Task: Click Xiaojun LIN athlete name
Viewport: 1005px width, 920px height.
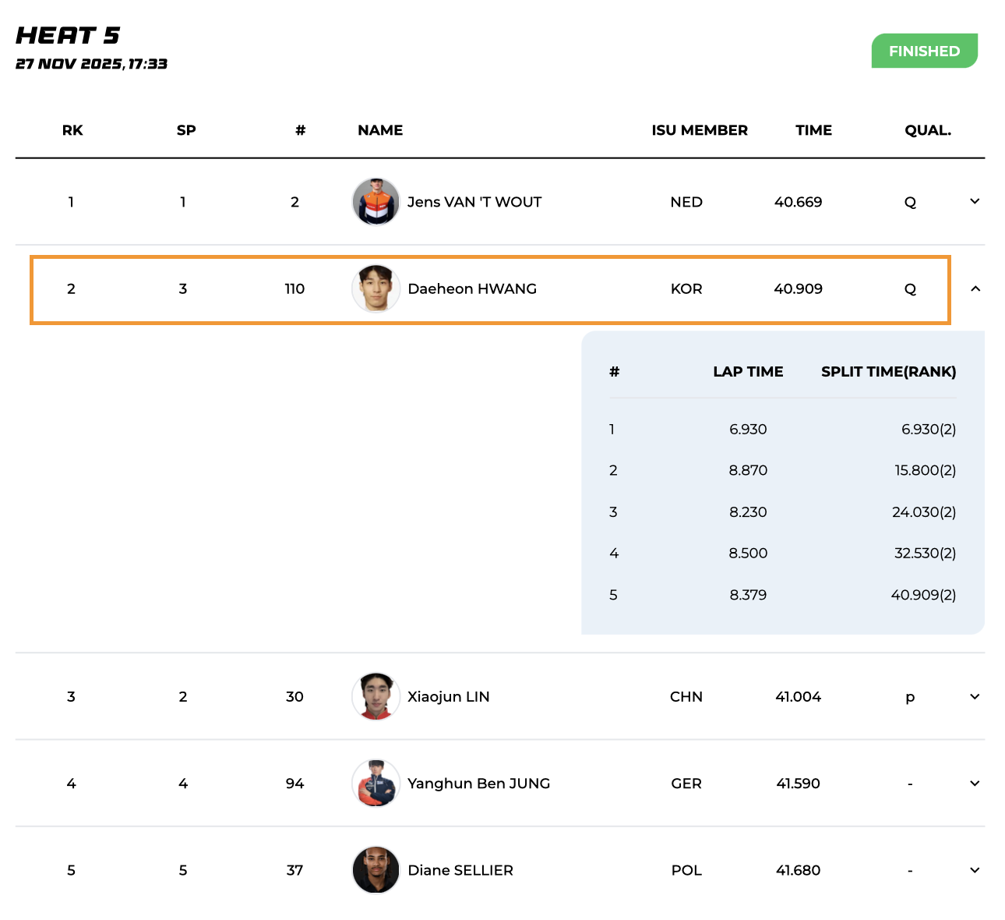Action: click(448, 697)
